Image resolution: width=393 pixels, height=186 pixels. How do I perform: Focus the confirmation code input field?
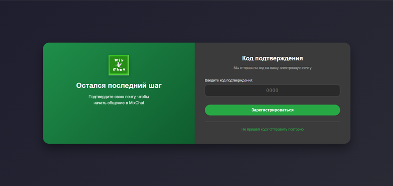[x=272, y=90]
